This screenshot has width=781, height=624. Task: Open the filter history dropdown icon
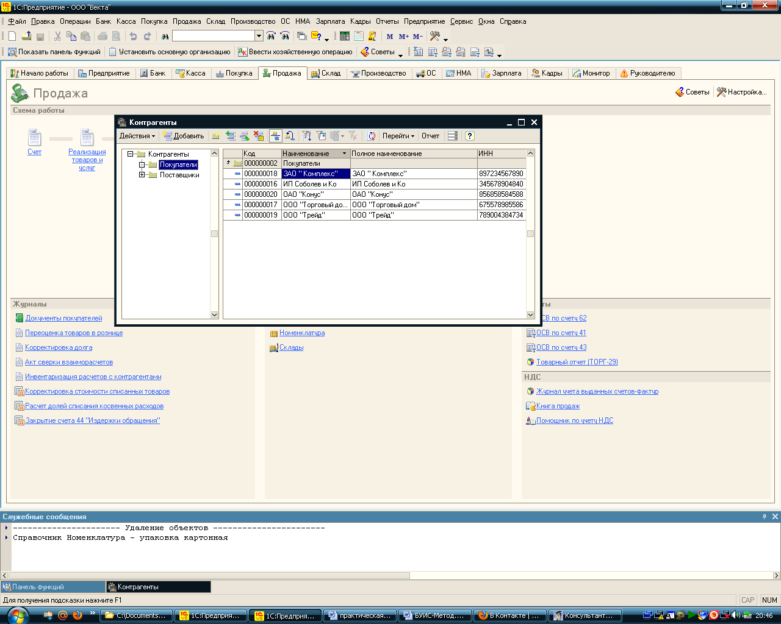(337, 136)
